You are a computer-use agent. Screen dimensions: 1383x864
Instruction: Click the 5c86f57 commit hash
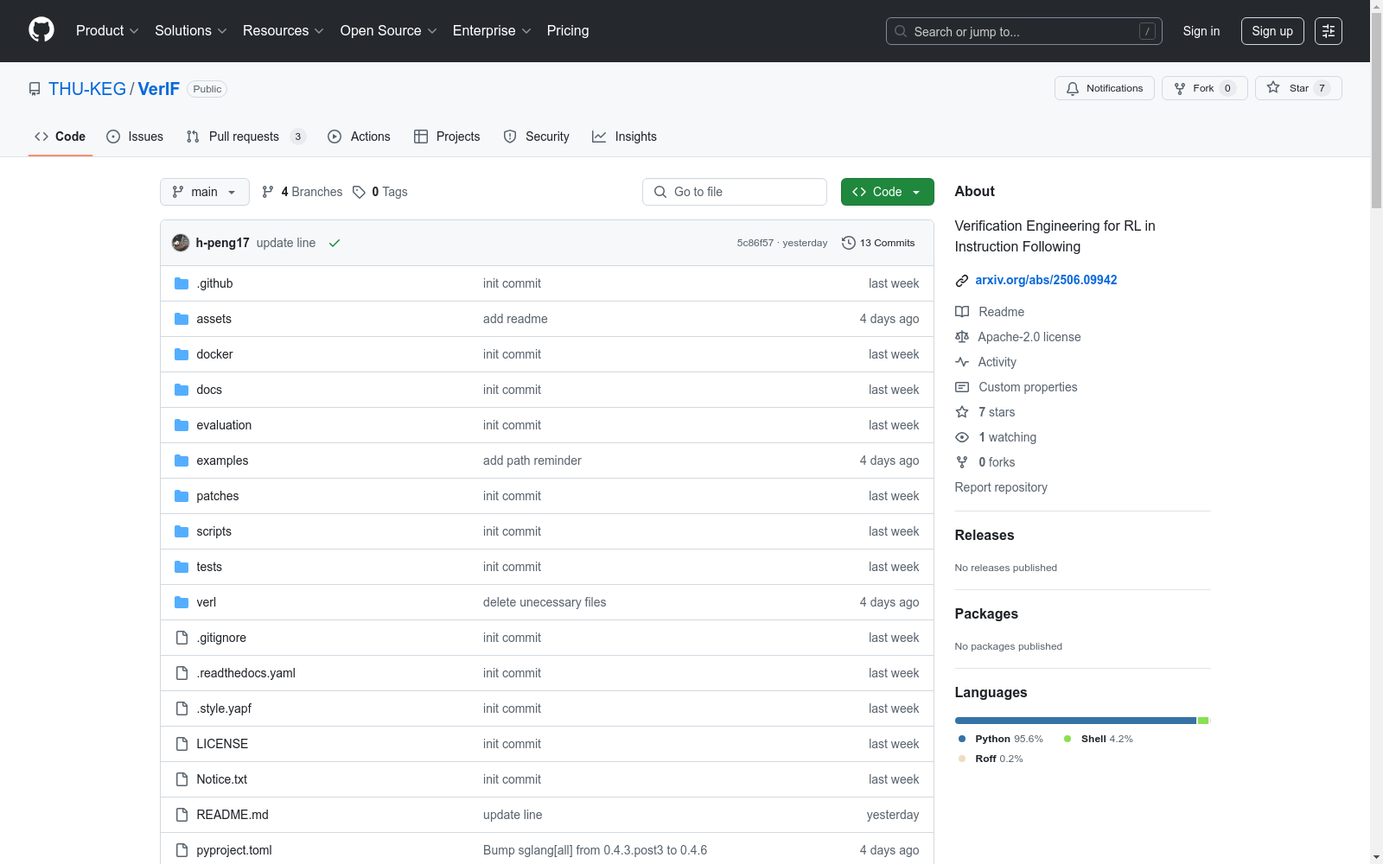tap(755, 243)
